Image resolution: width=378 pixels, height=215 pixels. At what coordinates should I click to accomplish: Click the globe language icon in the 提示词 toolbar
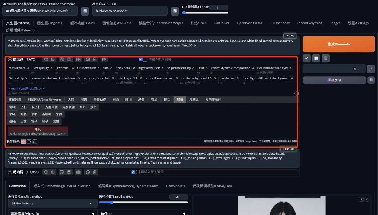click(x=46, y=59)
